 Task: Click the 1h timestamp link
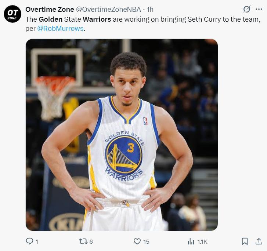(x=150, y=9)
